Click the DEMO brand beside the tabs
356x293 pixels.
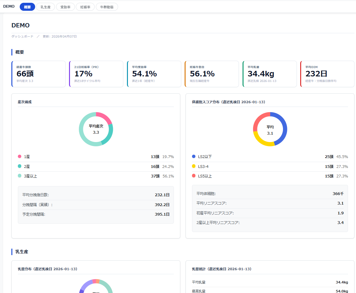(x=9, y=6)
